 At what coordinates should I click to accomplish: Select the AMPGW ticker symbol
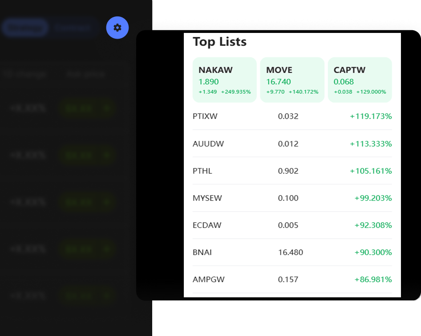tap(208, 280)
